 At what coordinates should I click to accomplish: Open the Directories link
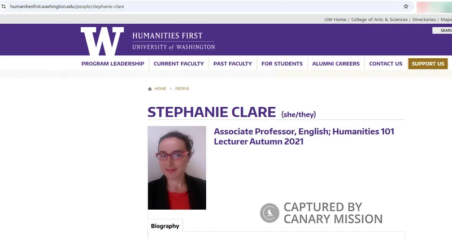coord(424,20)
